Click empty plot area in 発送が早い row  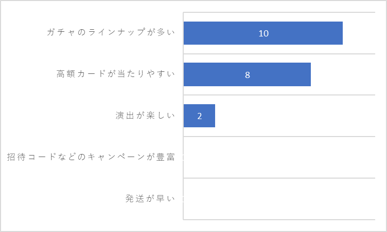(279, 199)
